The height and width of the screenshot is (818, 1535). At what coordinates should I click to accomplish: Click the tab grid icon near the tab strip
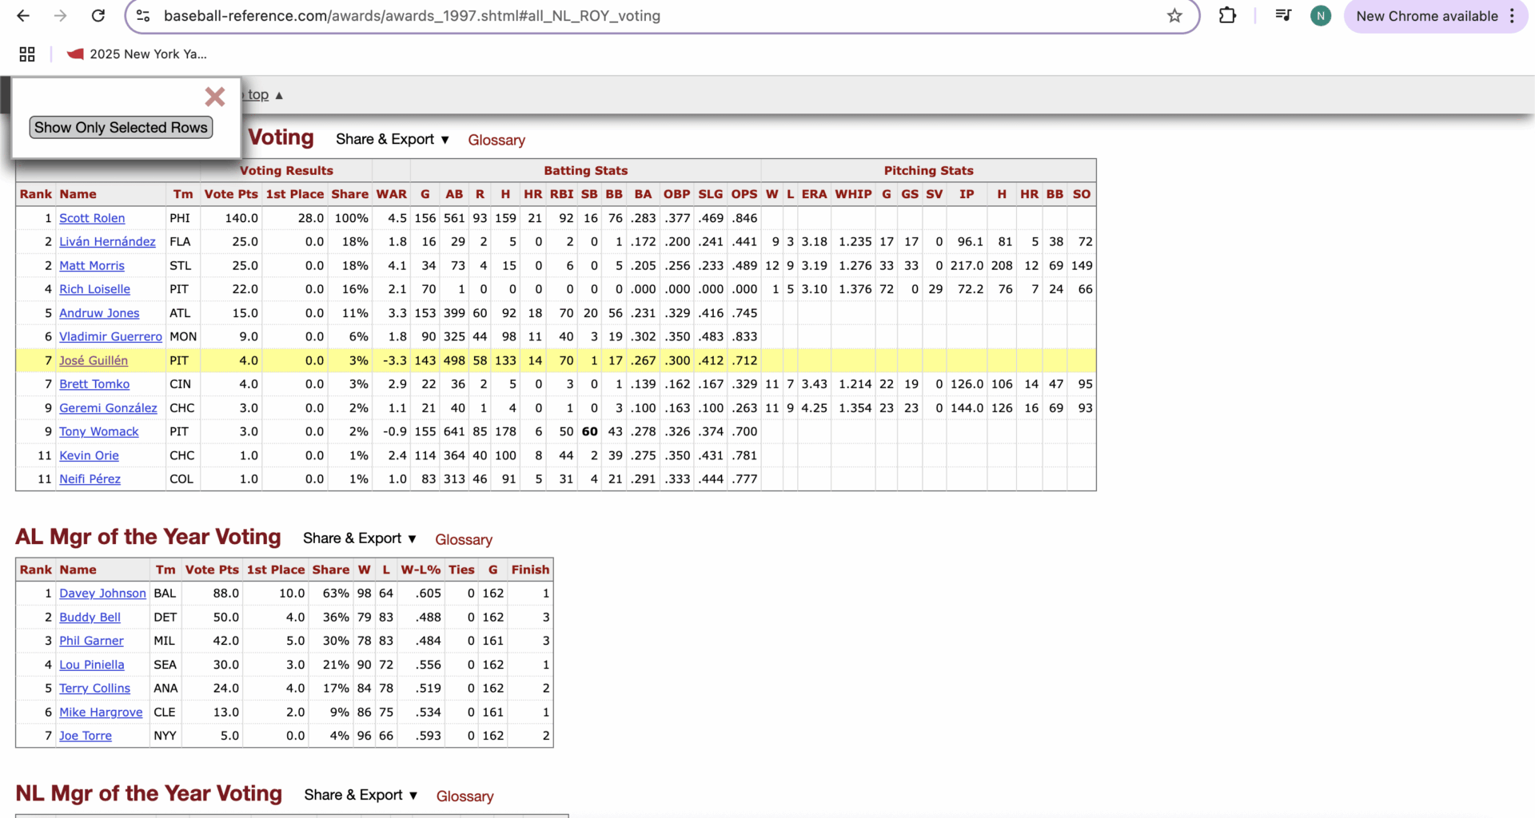[26, 54]
